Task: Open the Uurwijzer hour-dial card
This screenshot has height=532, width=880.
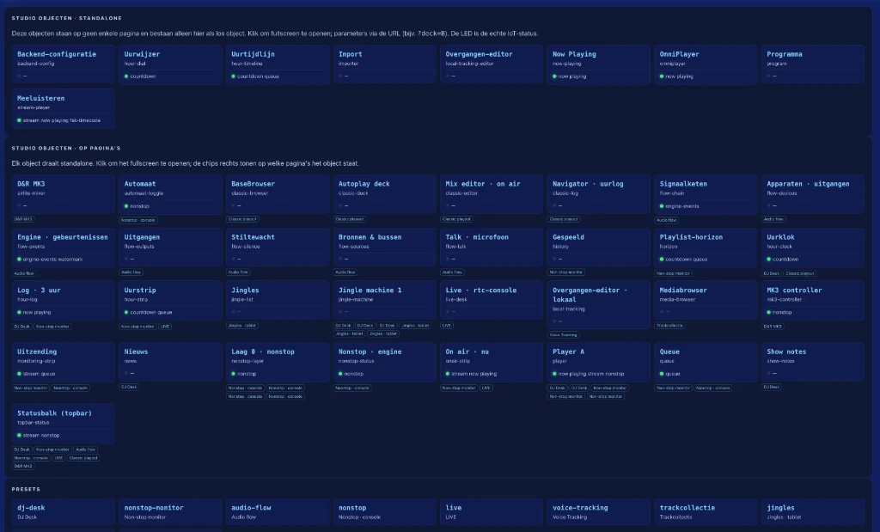Action: [x=170, y=64]
